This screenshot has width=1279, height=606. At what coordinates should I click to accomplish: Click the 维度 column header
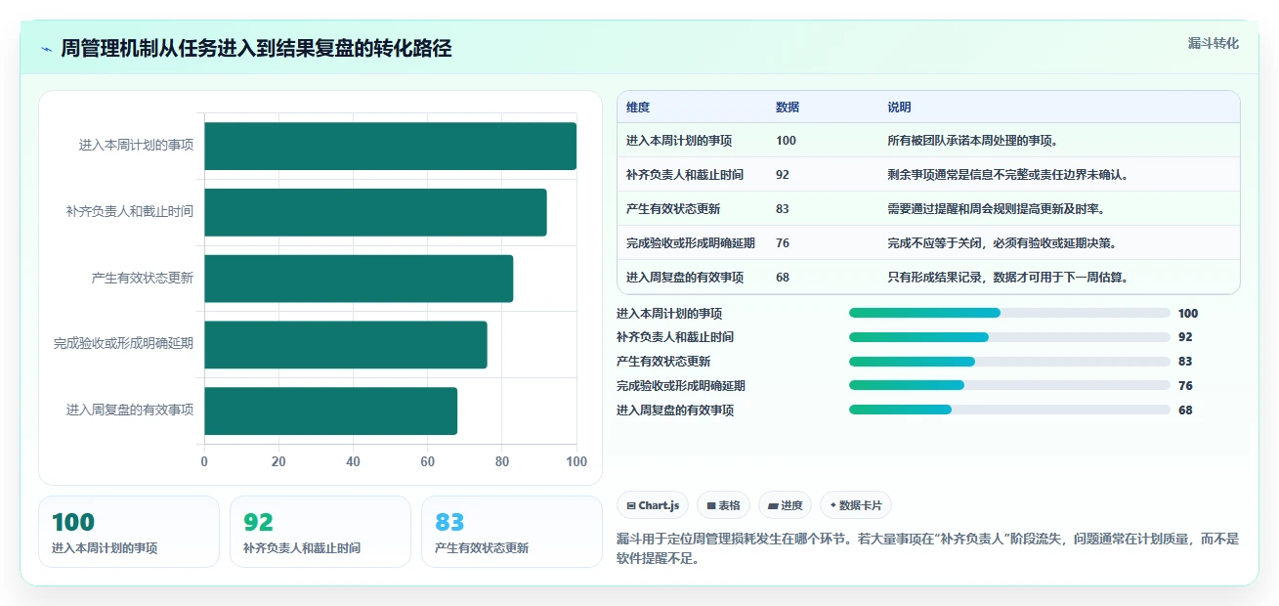638,108
